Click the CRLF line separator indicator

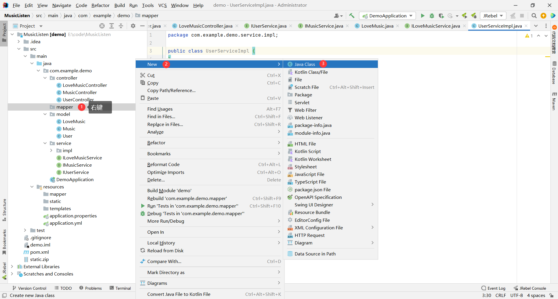click(x=501, y=295)
